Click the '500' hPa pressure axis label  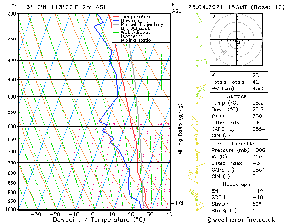[13, 97]
